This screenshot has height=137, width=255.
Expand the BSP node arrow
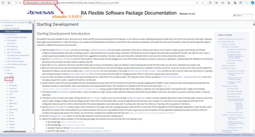click(x=5, y=70)
